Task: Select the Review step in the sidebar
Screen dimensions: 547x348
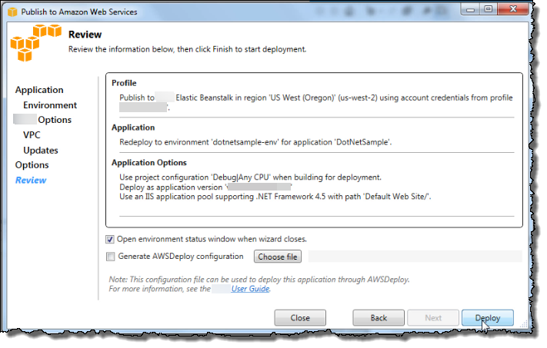Action: 31,180
